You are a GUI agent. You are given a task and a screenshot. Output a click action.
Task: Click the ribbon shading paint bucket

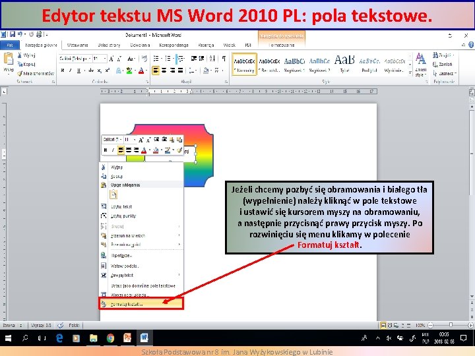coord(206,71)
